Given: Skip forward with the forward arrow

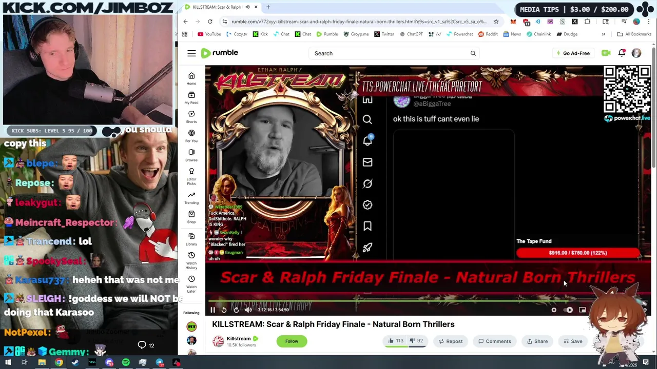Looking at the screenshot, I should pyautogui.click(x=236, y=310).
